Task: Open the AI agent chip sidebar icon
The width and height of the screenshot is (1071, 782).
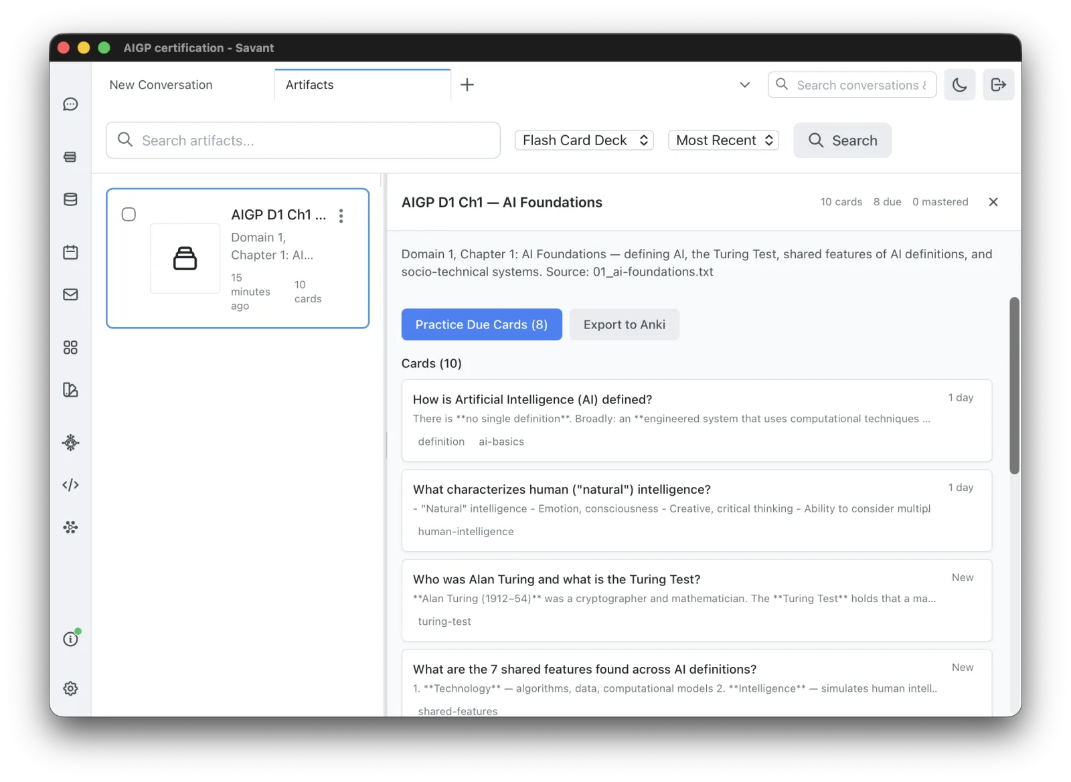Action: point(70,442)
